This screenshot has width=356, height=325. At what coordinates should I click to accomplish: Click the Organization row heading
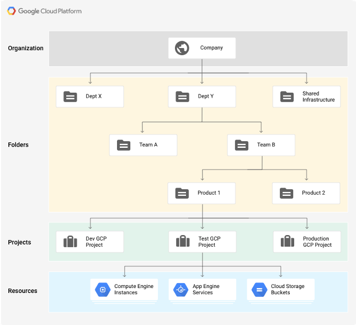pyautogui.click(x=25, y=49)
